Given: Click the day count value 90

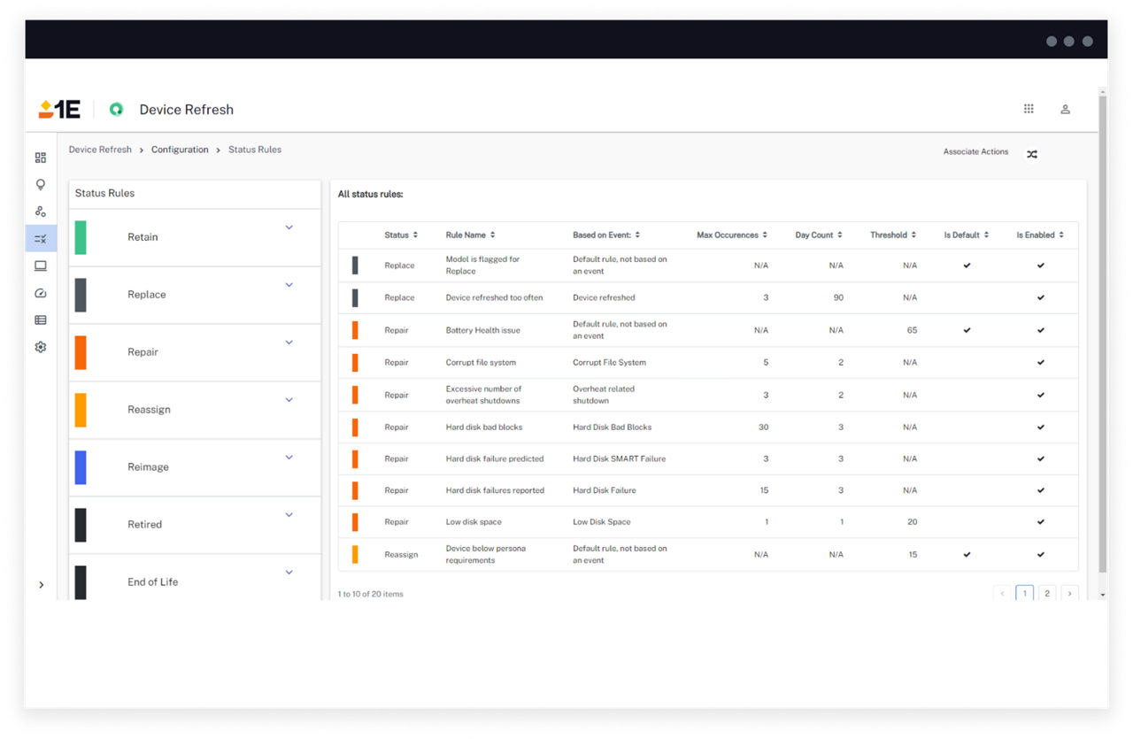Looking at the screenshot, I should [838, 297].
